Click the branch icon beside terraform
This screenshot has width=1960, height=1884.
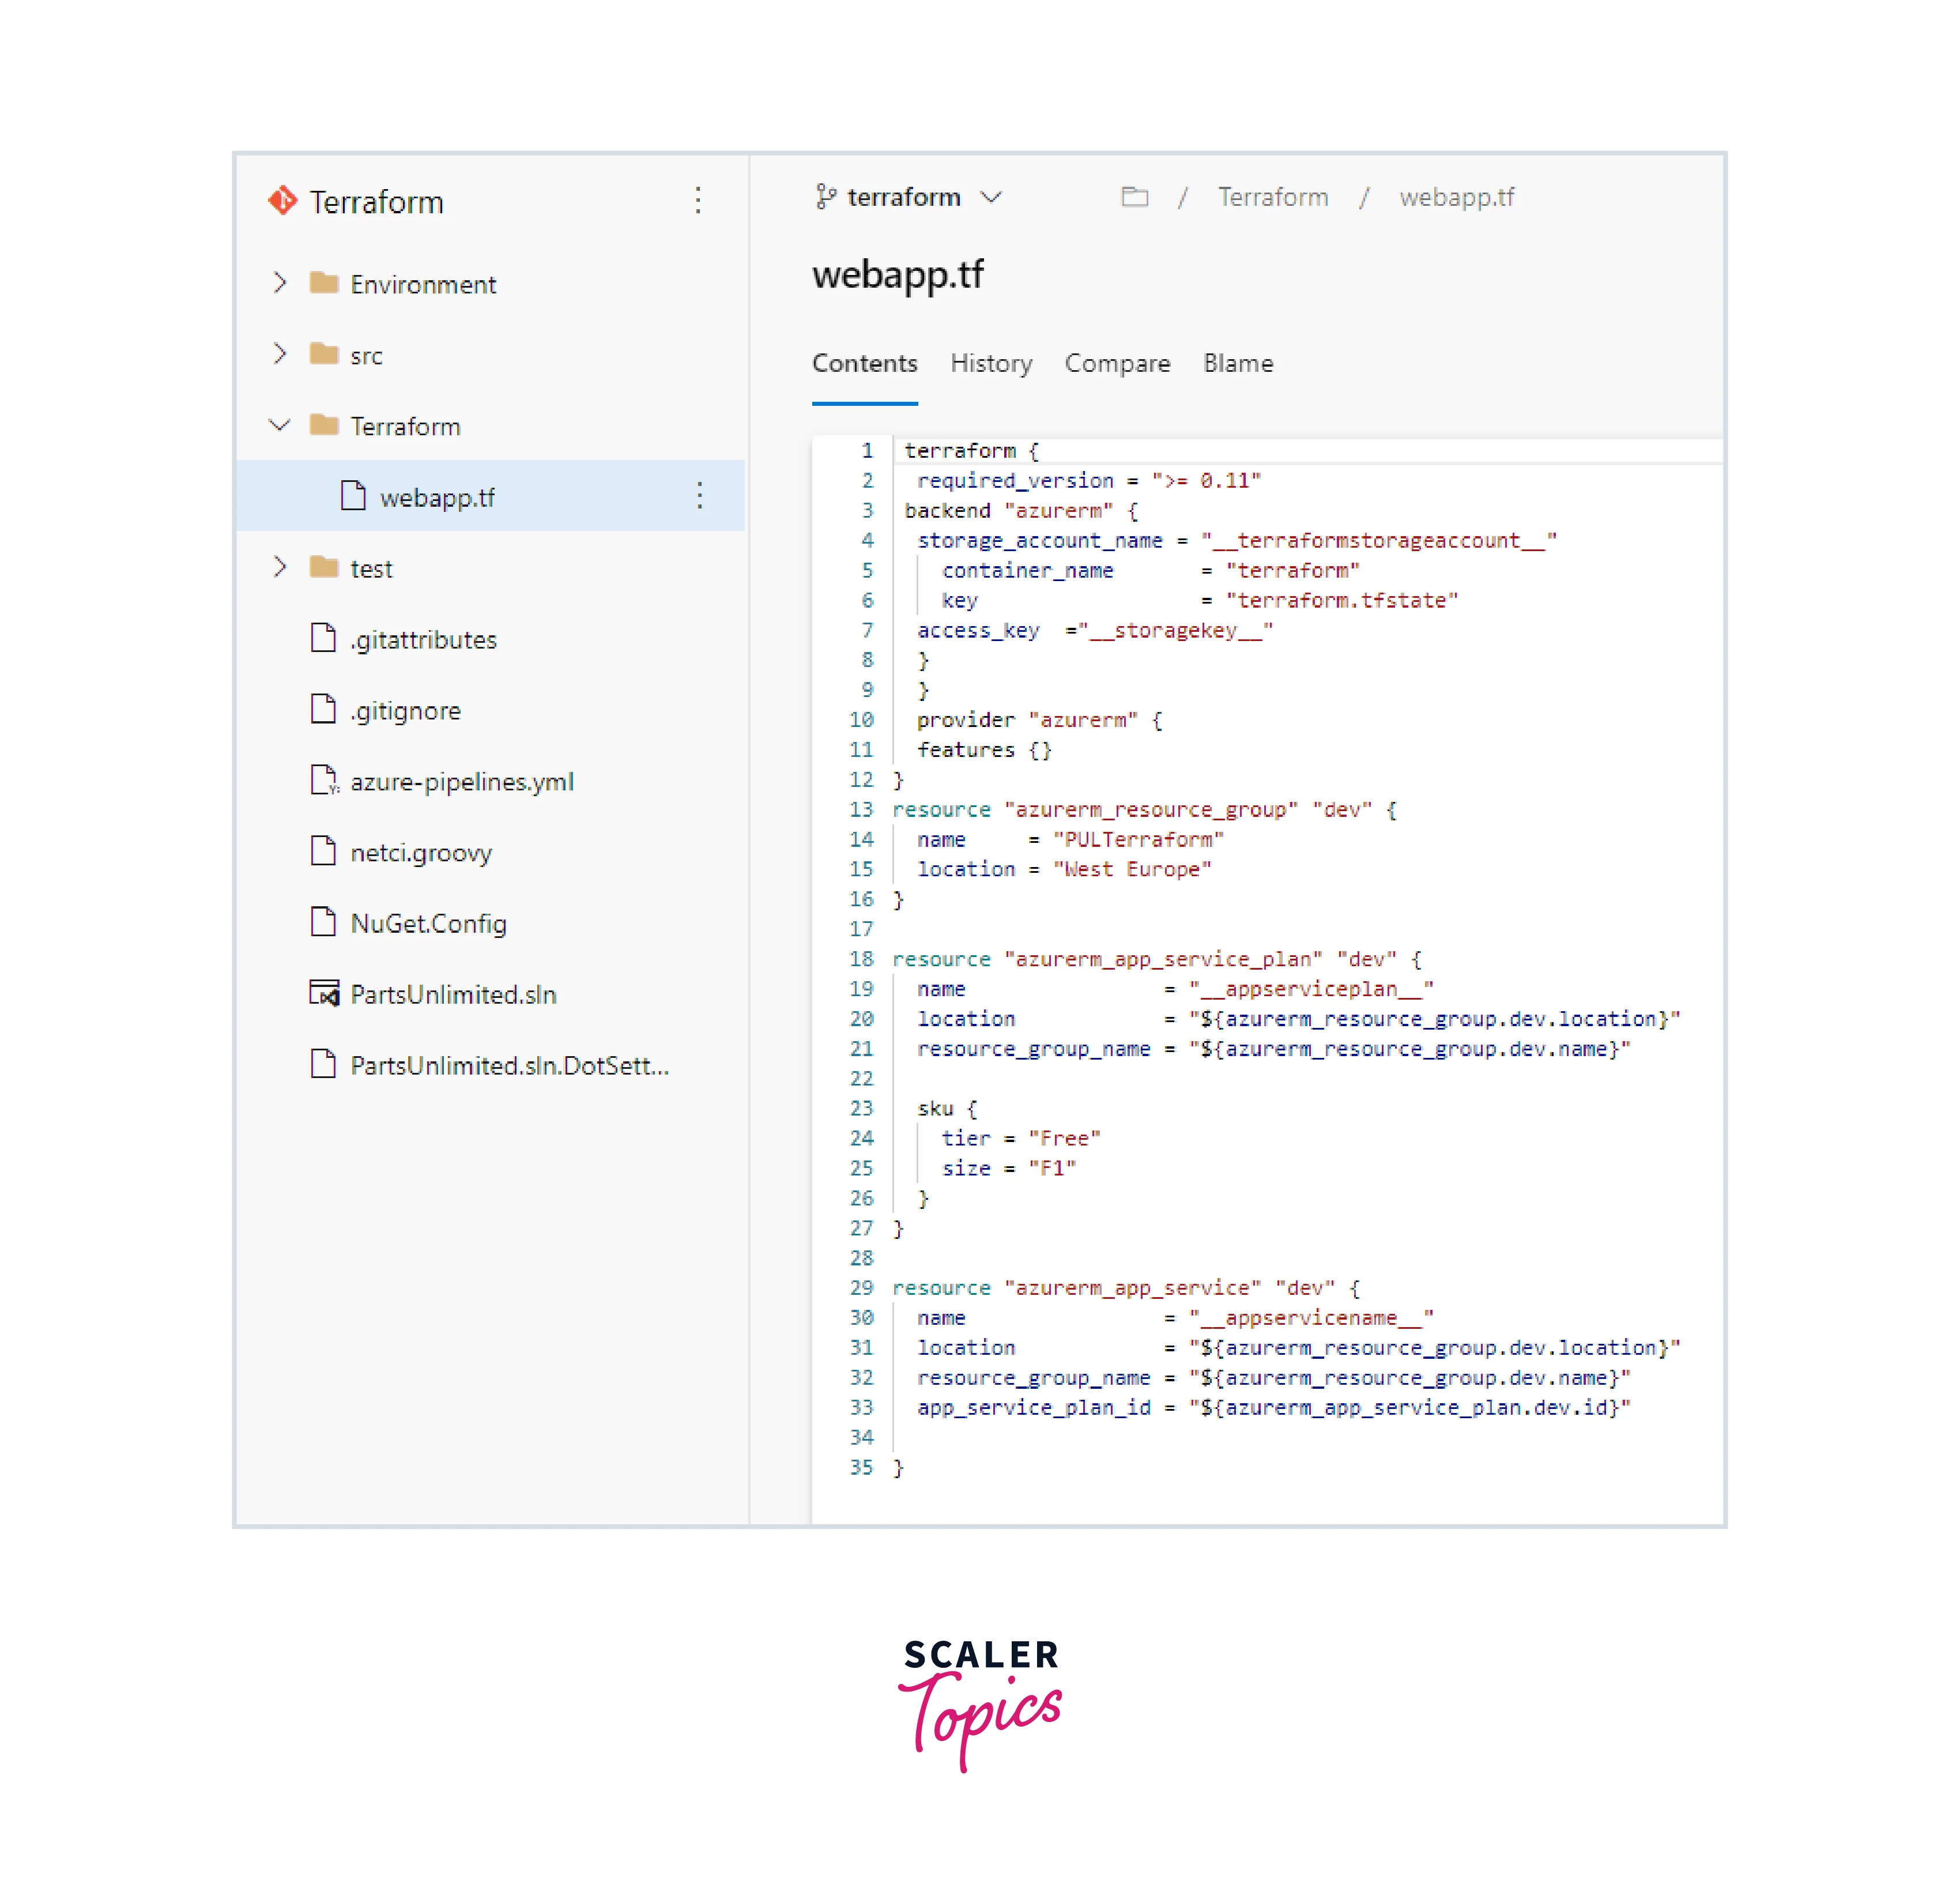coord(825,197)
